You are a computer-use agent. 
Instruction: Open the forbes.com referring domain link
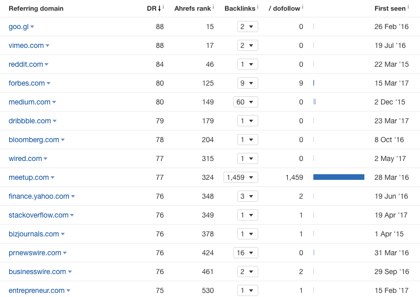[27, 83]
